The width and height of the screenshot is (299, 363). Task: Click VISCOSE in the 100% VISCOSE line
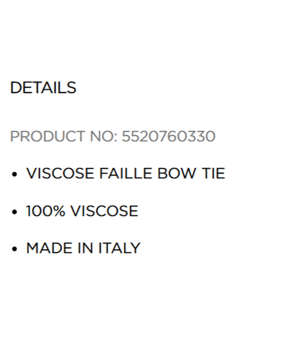[x=104, y=211]
